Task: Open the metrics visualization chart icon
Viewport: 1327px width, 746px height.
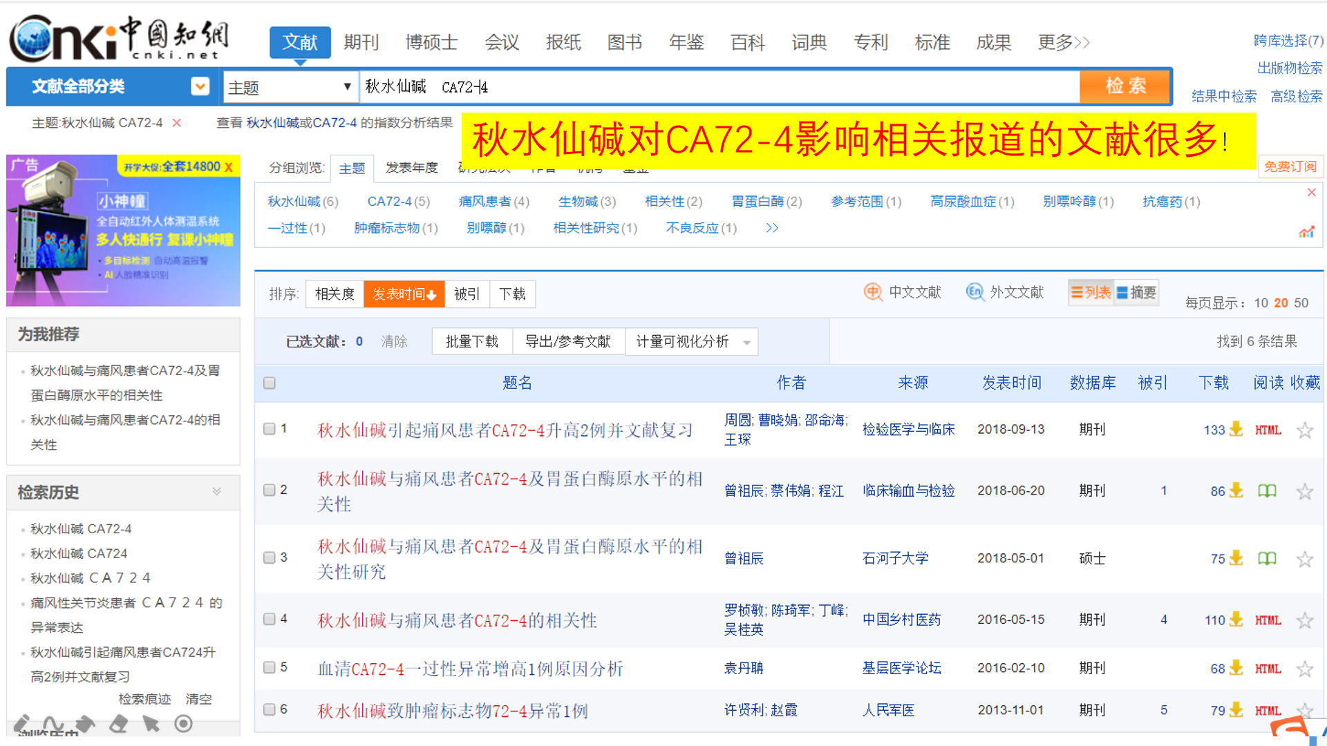Action: coord(1308,232)
